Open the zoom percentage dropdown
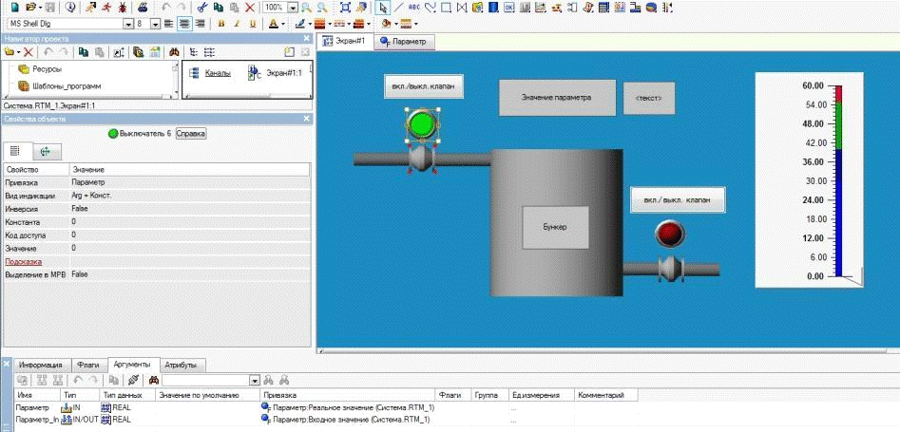 pos(292,7)
